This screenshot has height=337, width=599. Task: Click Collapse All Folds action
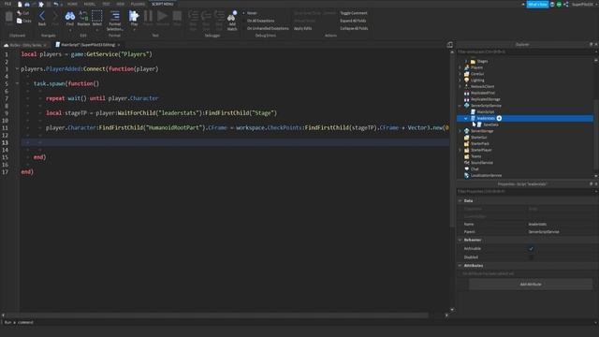354,28
